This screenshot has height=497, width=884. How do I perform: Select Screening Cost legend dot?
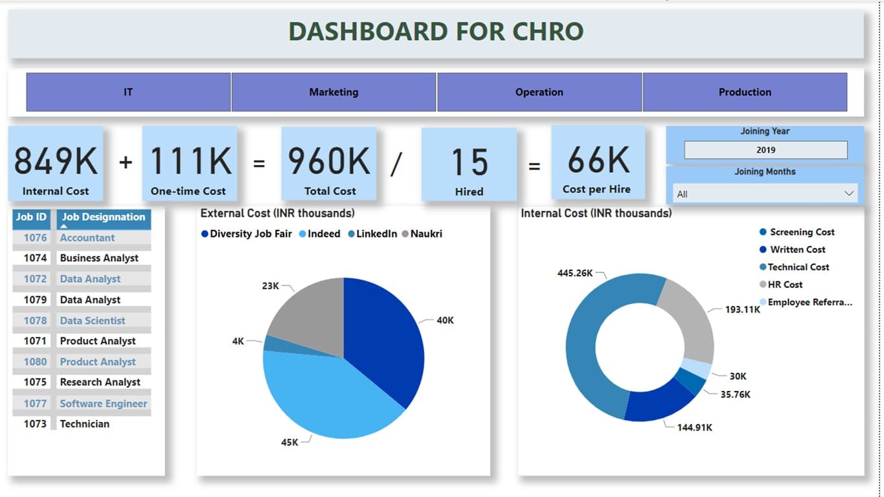coord(763,232)
